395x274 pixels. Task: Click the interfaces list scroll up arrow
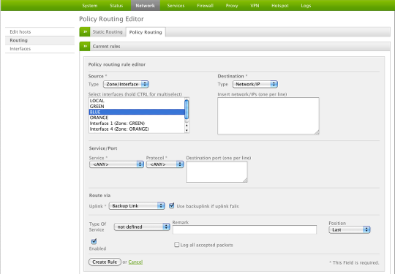pyautogui.click(x=187, y=125)
